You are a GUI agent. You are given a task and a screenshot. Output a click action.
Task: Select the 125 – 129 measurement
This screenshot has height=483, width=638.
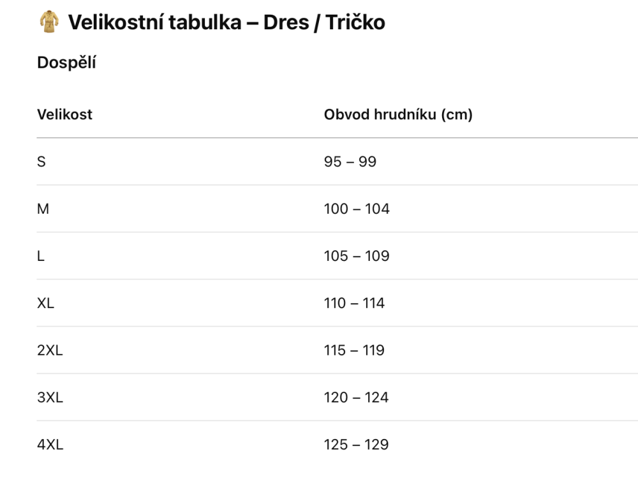pyautogui.click(x=356, y=445)
